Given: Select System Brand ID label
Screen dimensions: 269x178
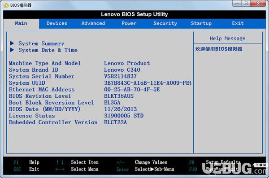Looking at the screenshot, I should coord(34,70).
